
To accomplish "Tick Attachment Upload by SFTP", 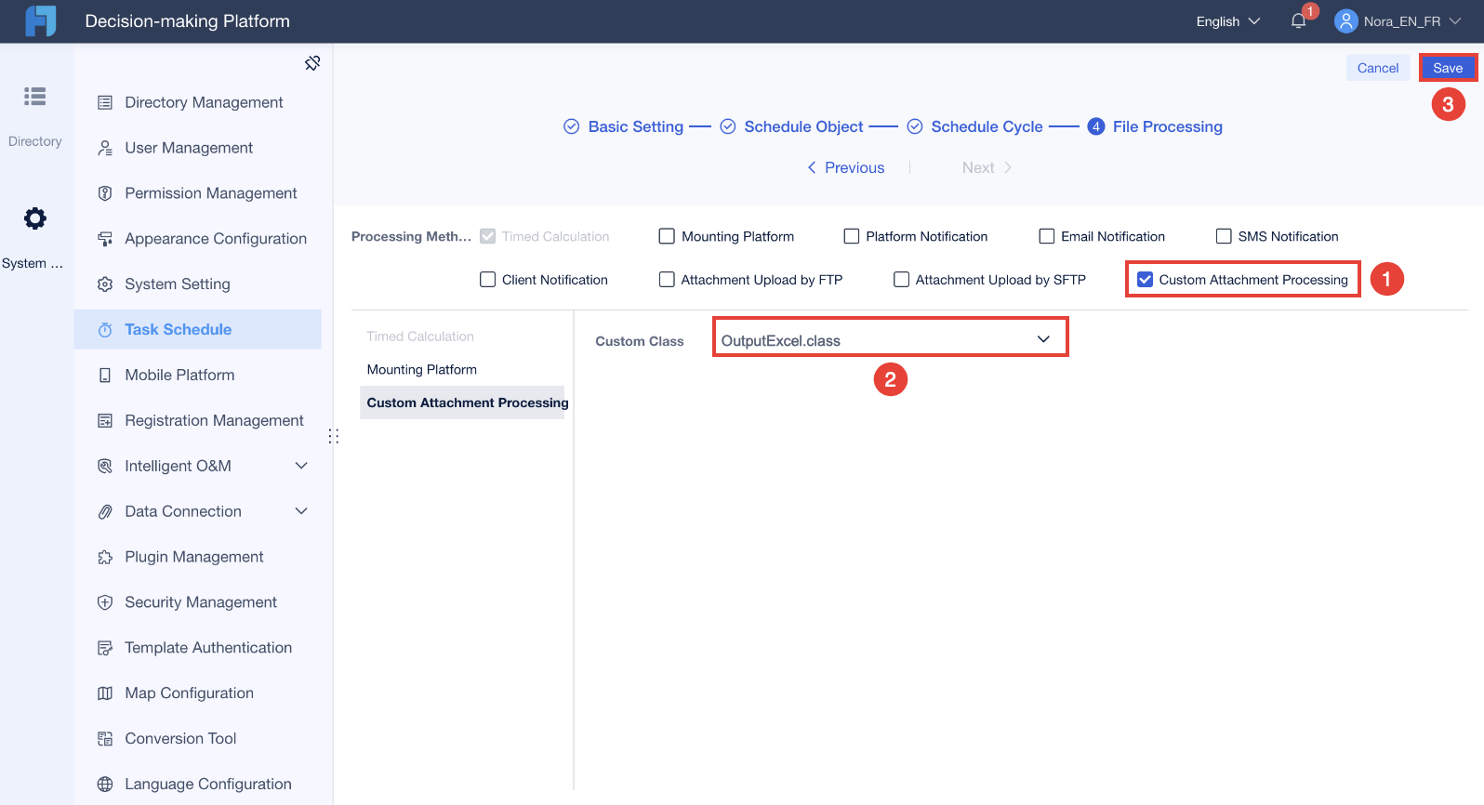I will click(x=901, y=280).
